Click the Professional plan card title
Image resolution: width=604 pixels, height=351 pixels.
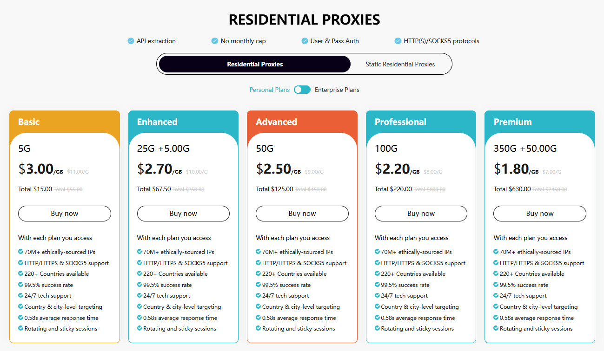tap(400, 122)
